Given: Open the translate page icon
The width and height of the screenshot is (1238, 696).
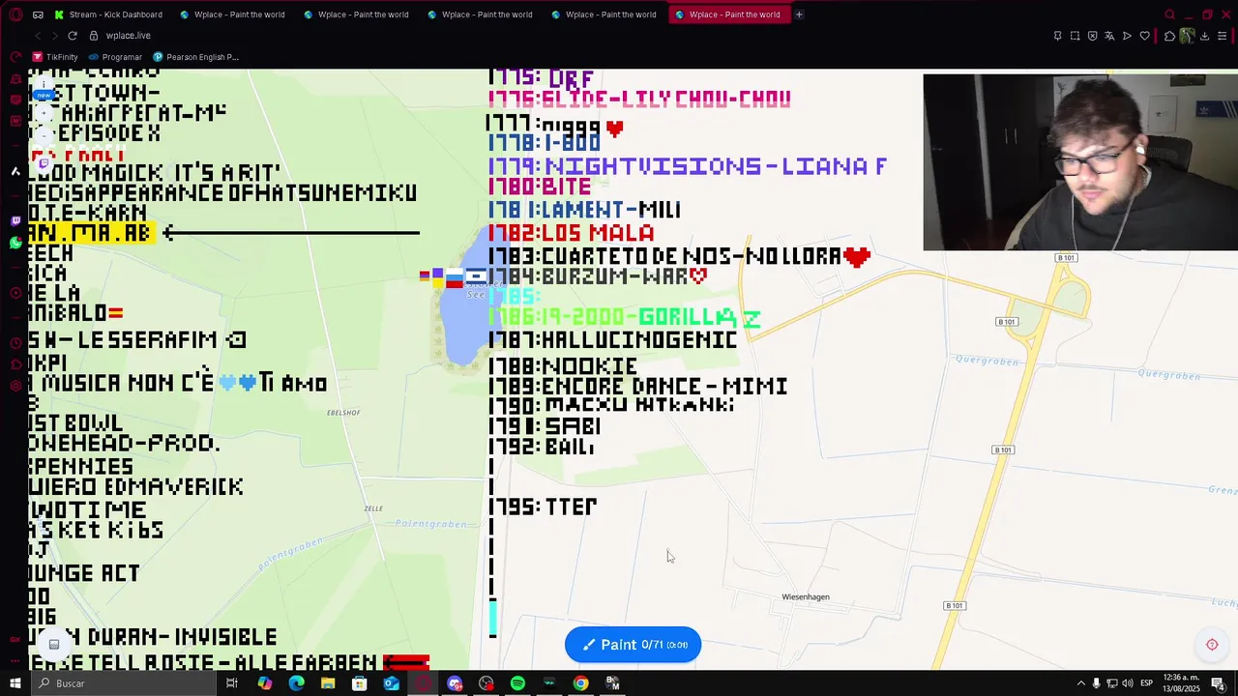Looking at the screenshot, I should point(1109,36).
